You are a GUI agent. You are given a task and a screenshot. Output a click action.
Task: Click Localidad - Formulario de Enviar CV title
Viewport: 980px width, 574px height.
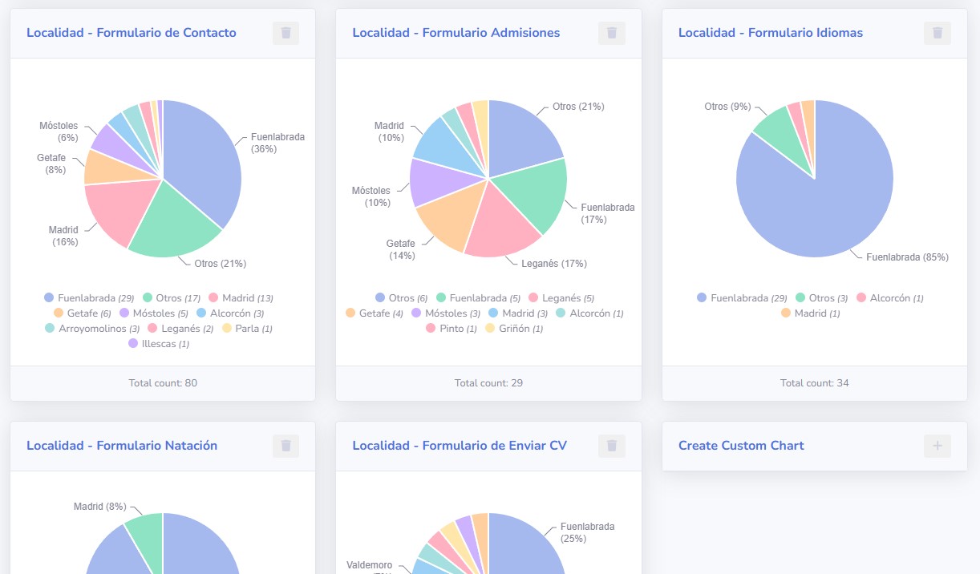click(460, 446)
